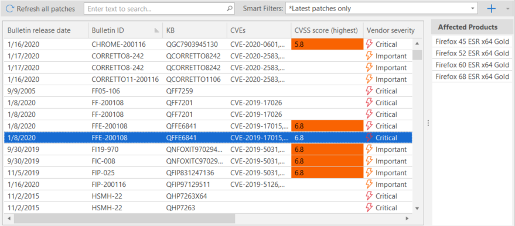This screenshot has height=226, width=515.
Task: Select Firefox 60 ESR x64 Gold product
Action: [472, 65]
